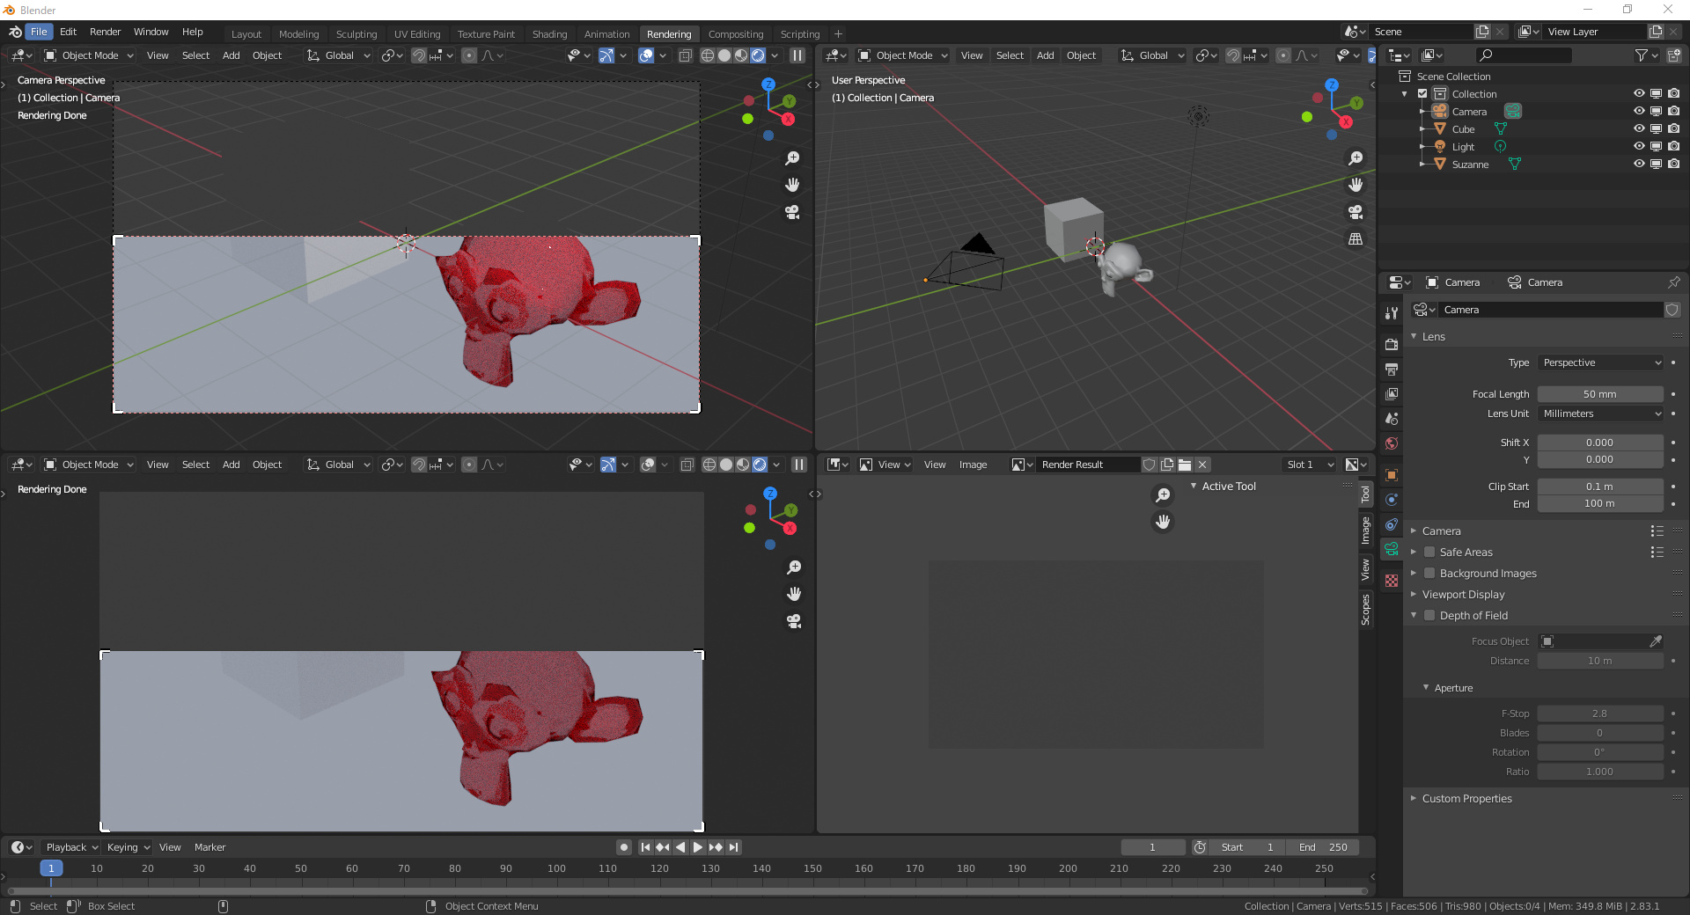Open the Marker menu in timeline
This screenshot has height=915, width=1690.
pyautogui.click(x=209, y=847)
